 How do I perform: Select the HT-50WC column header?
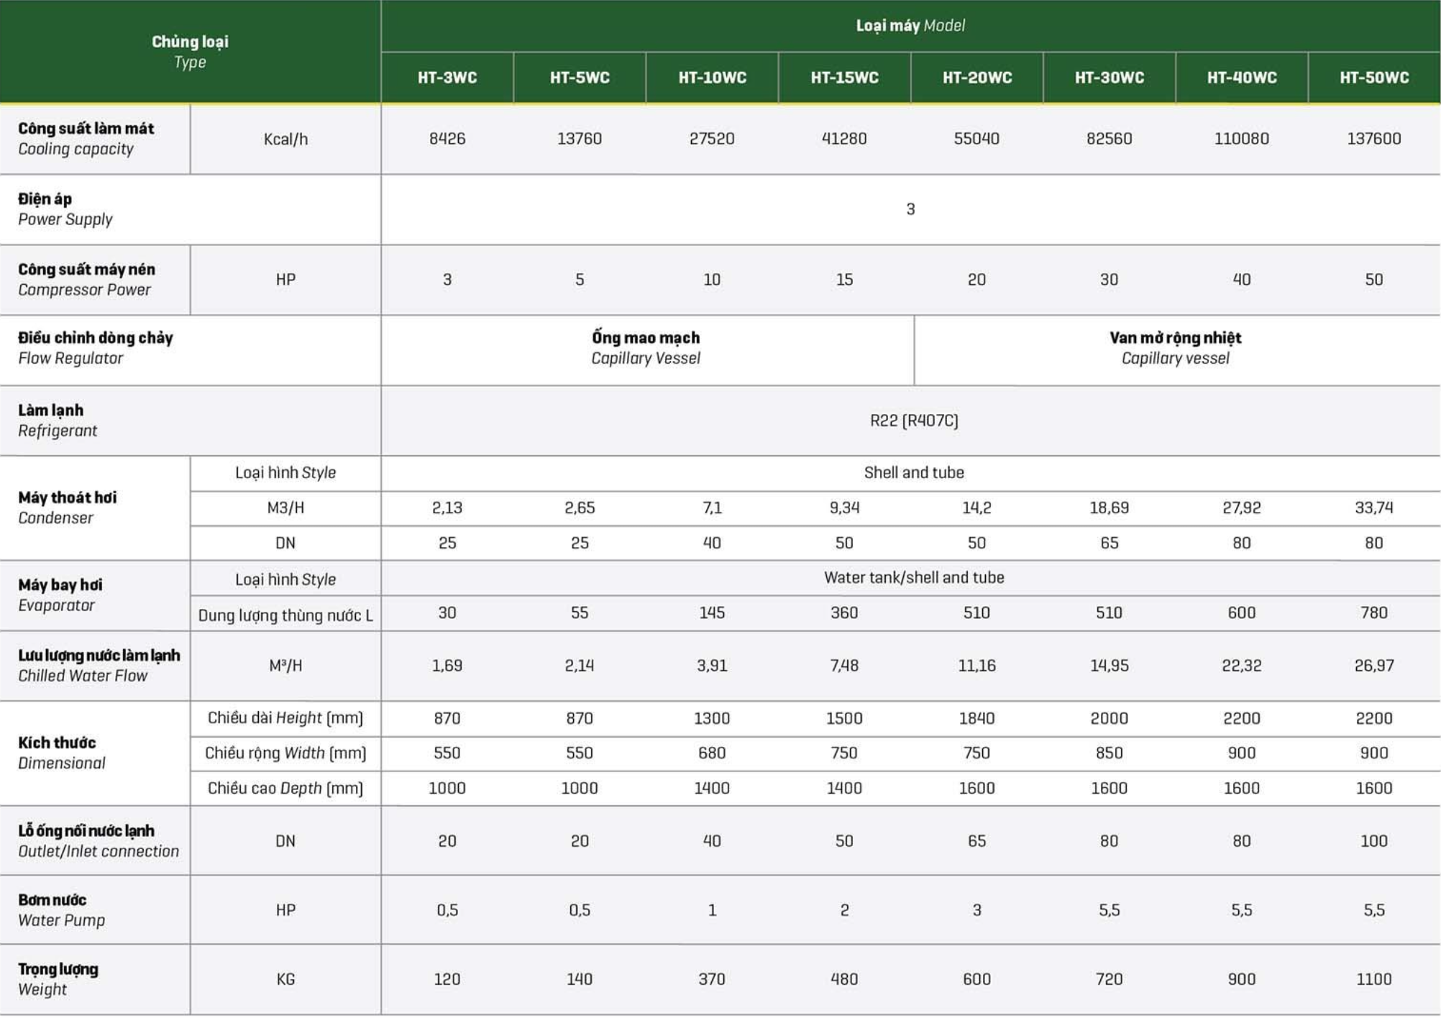coord(1373,78)
